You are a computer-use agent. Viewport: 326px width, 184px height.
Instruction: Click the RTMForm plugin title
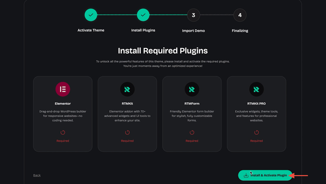tap(192, 104)
